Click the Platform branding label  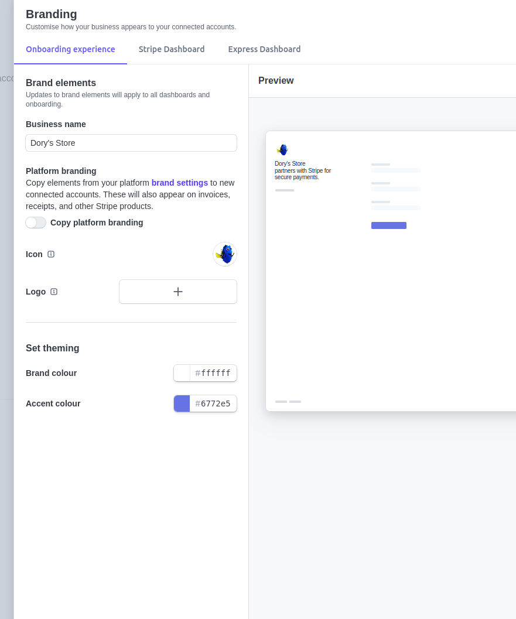coord(61,171)
